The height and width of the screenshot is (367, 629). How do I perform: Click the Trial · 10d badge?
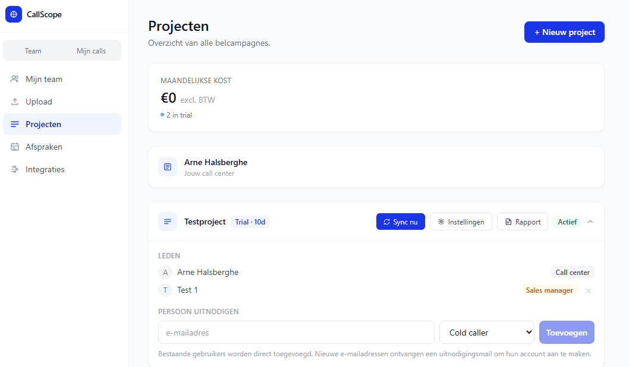tap(250, 222)
